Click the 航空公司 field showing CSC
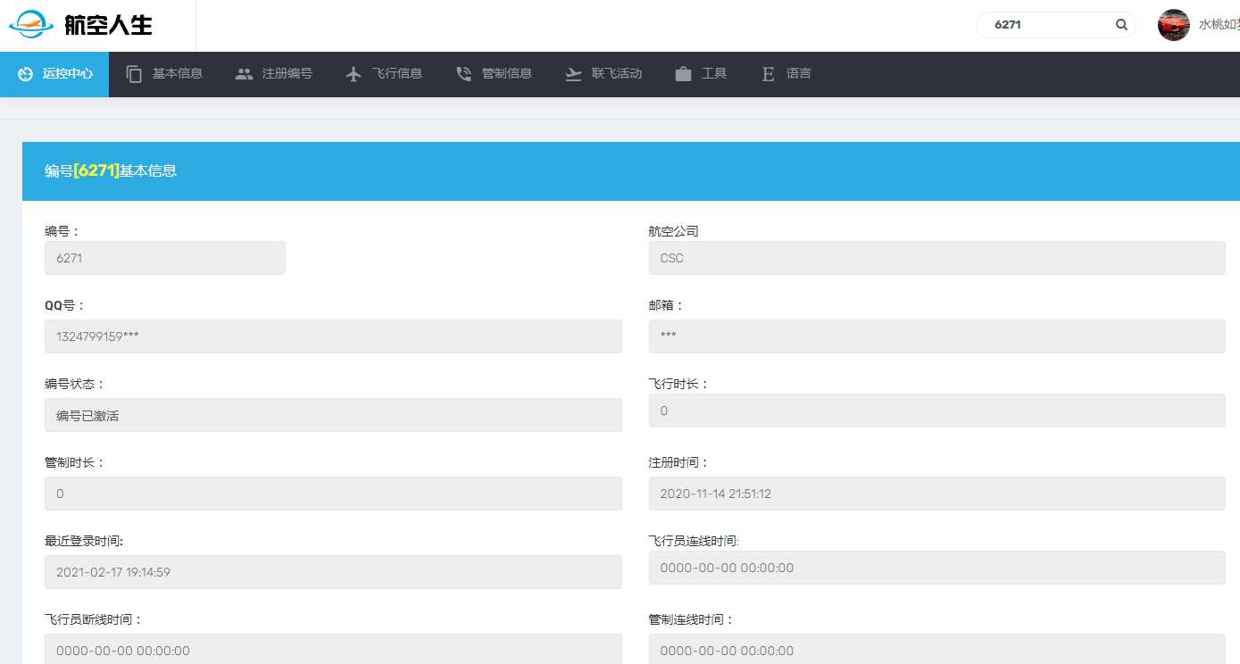This screenshot has height=664, width=1240. click(936, 258)
